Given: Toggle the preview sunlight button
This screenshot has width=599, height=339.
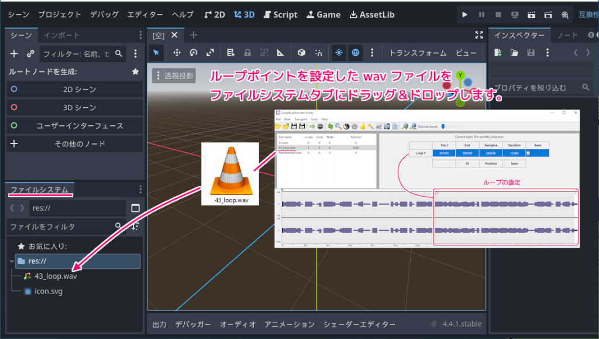Looking at the screenshot, I should click(339, 53).
